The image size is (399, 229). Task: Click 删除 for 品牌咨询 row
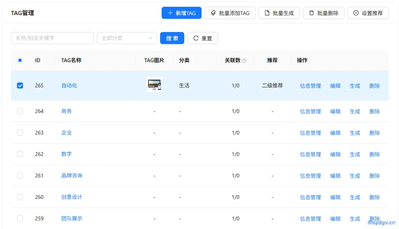pyautogui.click(x=375, y=176)
